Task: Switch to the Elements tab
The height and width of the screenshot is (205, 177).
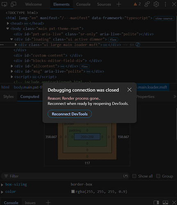Action: 61,5
